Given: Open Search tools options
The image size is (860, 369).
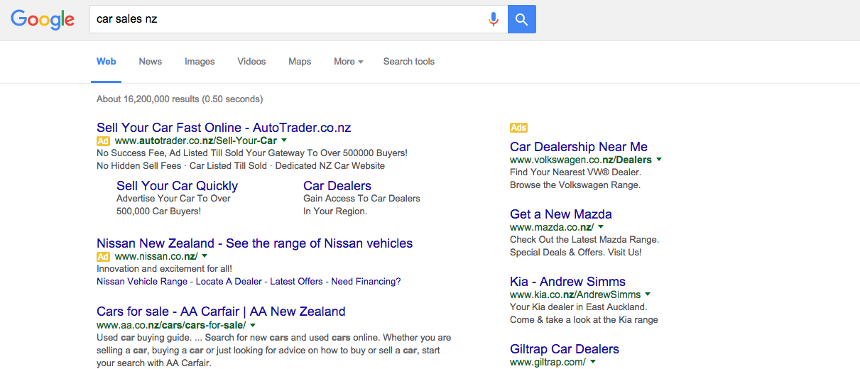Looking at the screenshot, I should pyautogui.click(x=409, y=62).
